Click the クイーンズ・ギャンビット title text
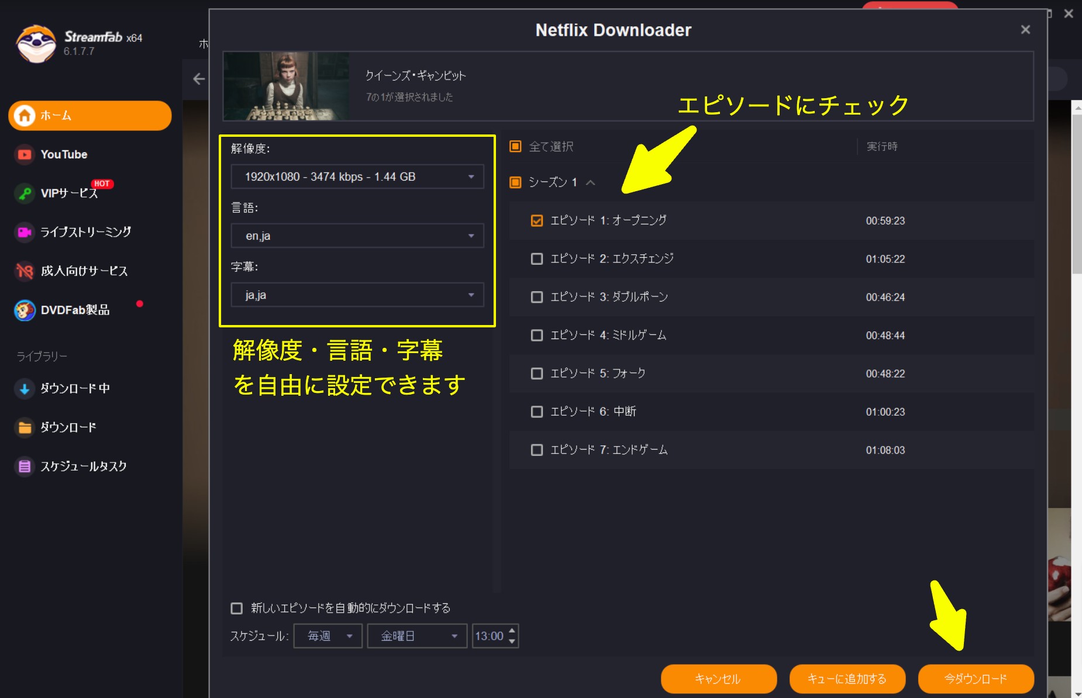 (x=415, y=75)
